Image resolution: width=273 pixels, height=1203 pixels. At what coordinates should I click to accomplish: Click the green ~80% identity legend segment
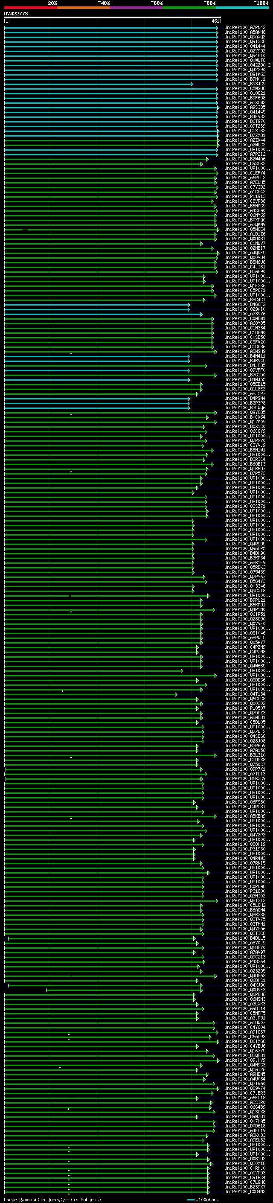coord(189,8)
